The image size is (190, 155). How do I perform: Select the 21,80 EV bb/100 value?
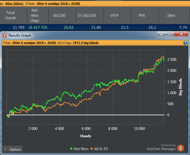(96, 28)
